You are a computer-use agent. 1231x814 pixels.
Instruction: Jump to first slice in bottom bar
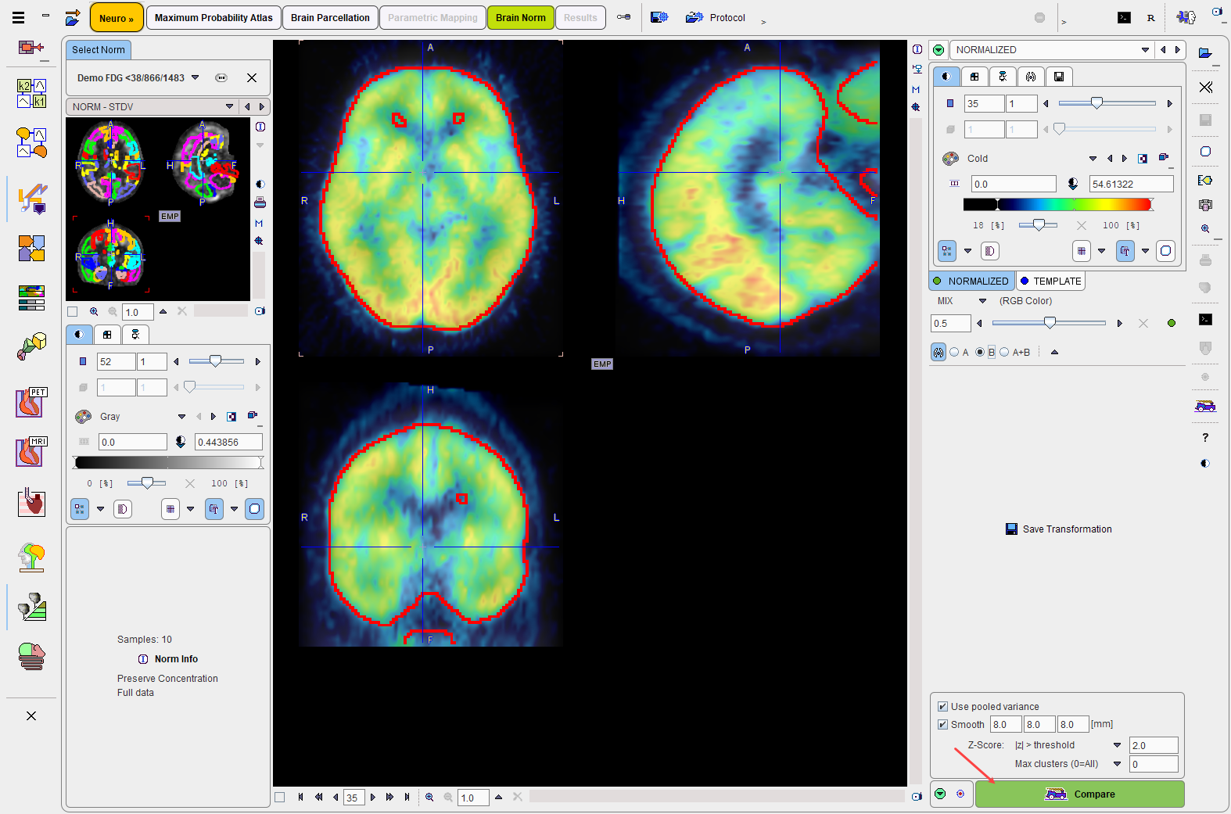pos(300,798)
